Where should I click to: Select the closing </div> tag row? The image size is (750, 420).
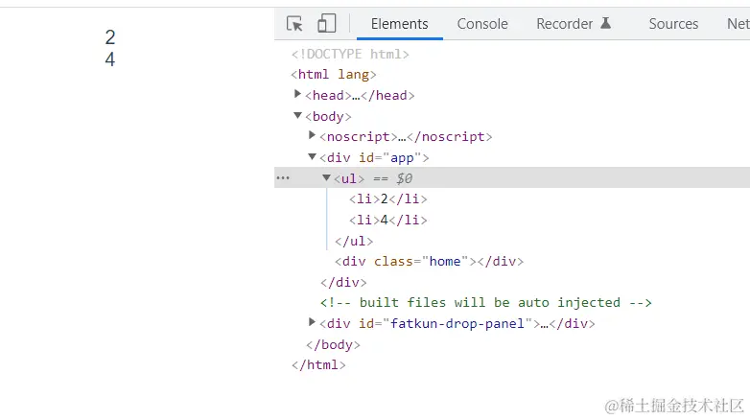click(x=343, y=282)
